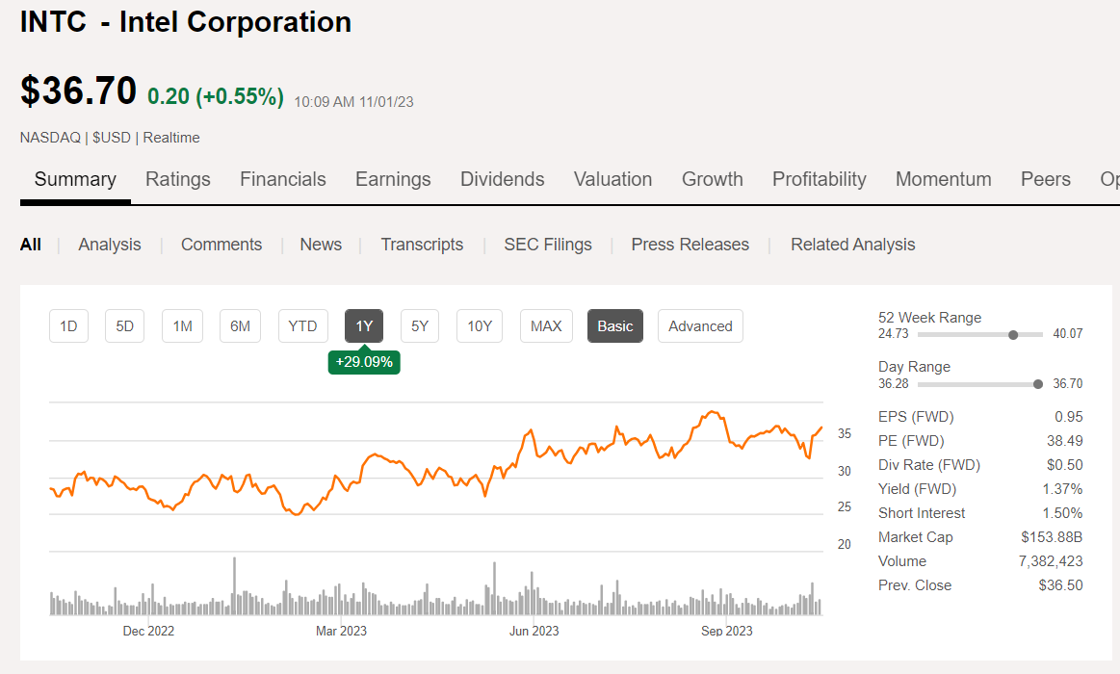Switch to the Ratings tab

pos(178,179)
